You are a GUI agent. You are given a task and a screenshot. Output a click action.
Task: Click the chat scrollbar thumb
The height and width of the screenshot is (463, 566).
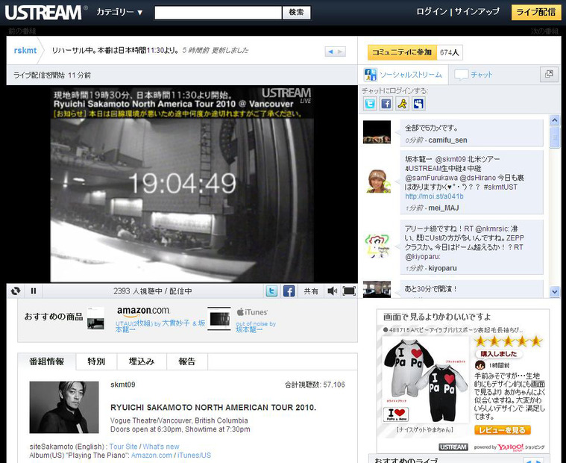(555, 137)
